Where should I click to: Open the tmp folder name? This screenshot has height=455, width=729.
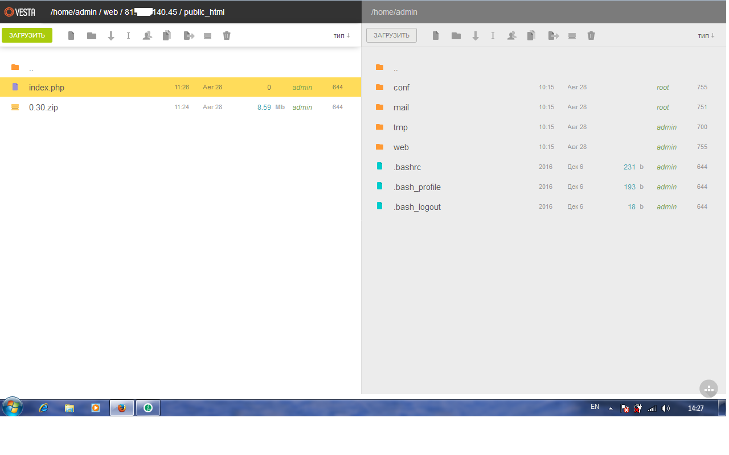tap(400, 127)
